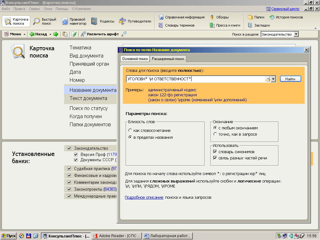Click the floppy disk quick launch icon

coord(28,236)
